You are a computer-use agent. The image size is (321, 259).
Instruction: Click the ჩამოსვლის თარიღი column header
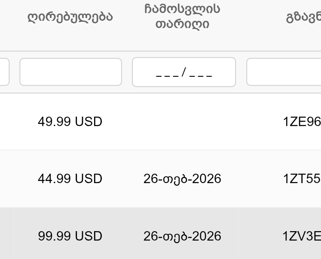tap(183, 16)
